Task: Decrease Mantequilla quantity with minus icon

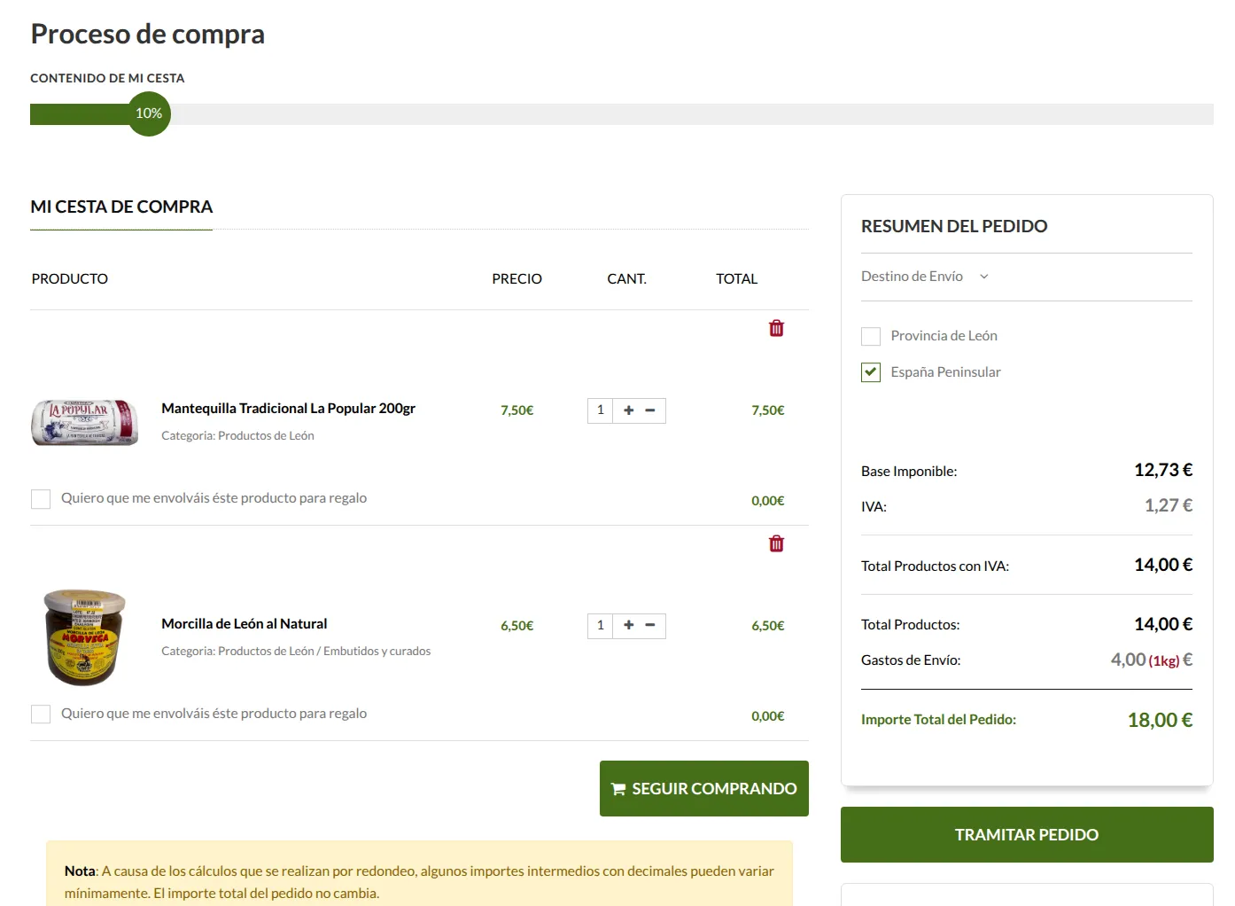Action: point(650,410)
